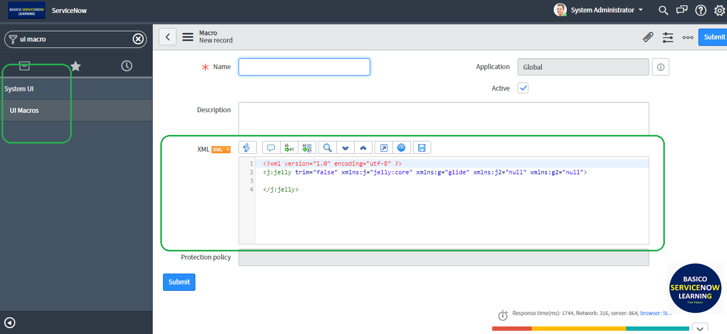
Task: Click the Basico ServiceNow Learning header logo
Action: point(27,10)
